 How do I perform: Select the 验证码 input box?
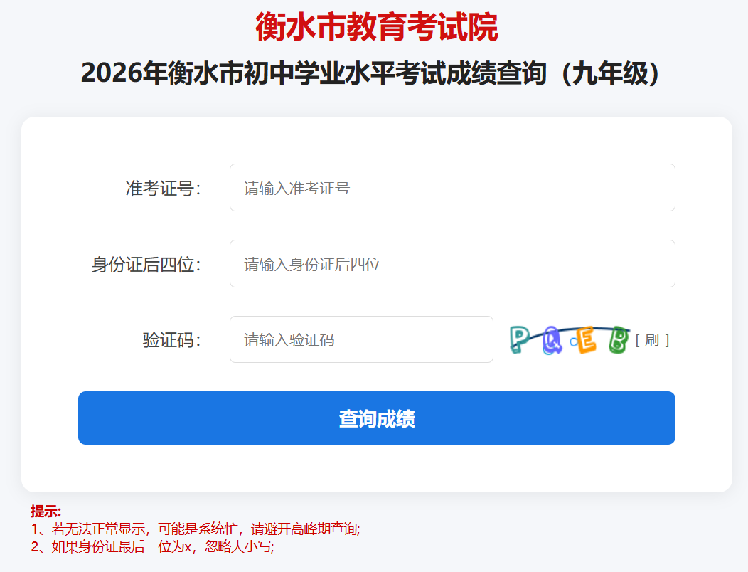pos(361,339)
